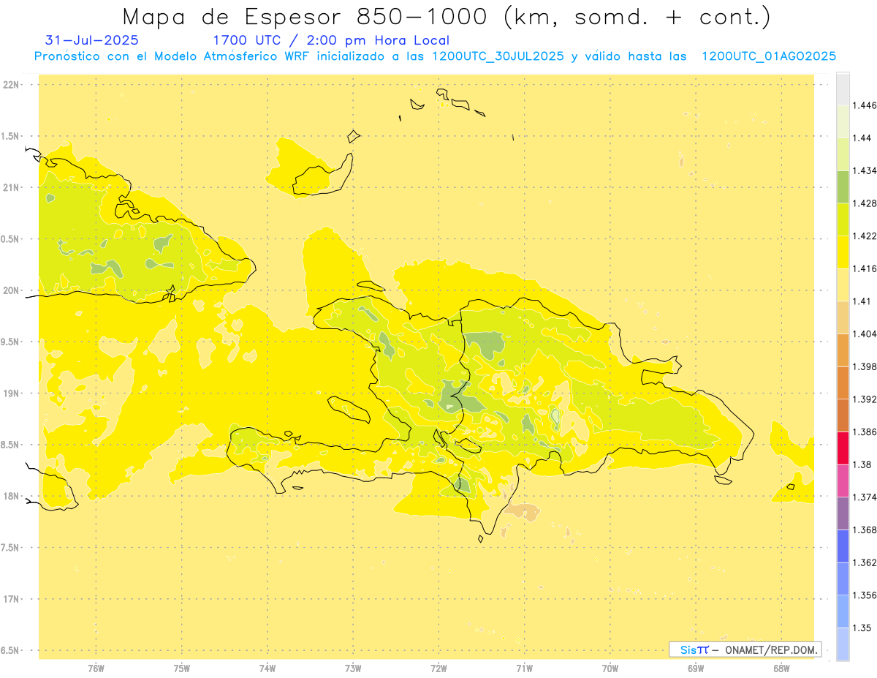
Task: Click the '1700 UTC / 2:00 pm Hora Local' text
Action: point(331,41)
